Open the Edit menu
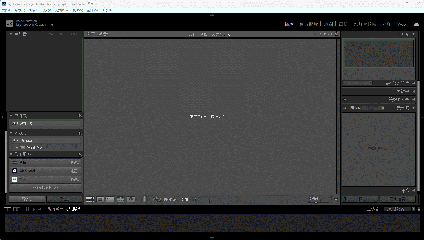Viewport: 424px width, 240px height. point(20,10)
